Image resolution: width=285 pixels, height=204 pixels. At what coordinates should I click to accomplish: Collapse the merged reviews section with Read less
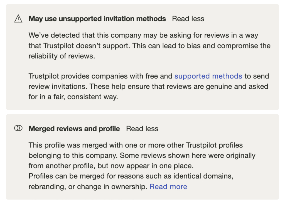tap(142, 129)
